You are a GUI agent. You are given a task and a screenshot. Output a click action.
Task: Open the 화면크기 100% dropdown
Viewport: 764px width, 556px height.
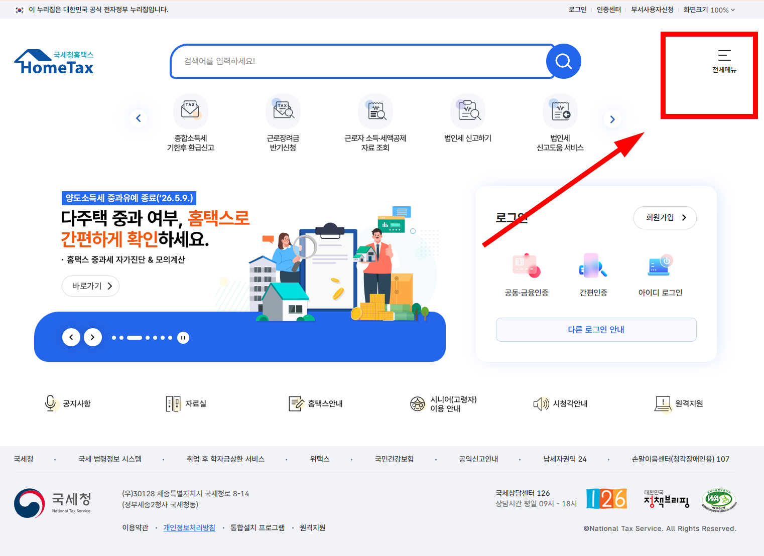[x=709, y=9]
